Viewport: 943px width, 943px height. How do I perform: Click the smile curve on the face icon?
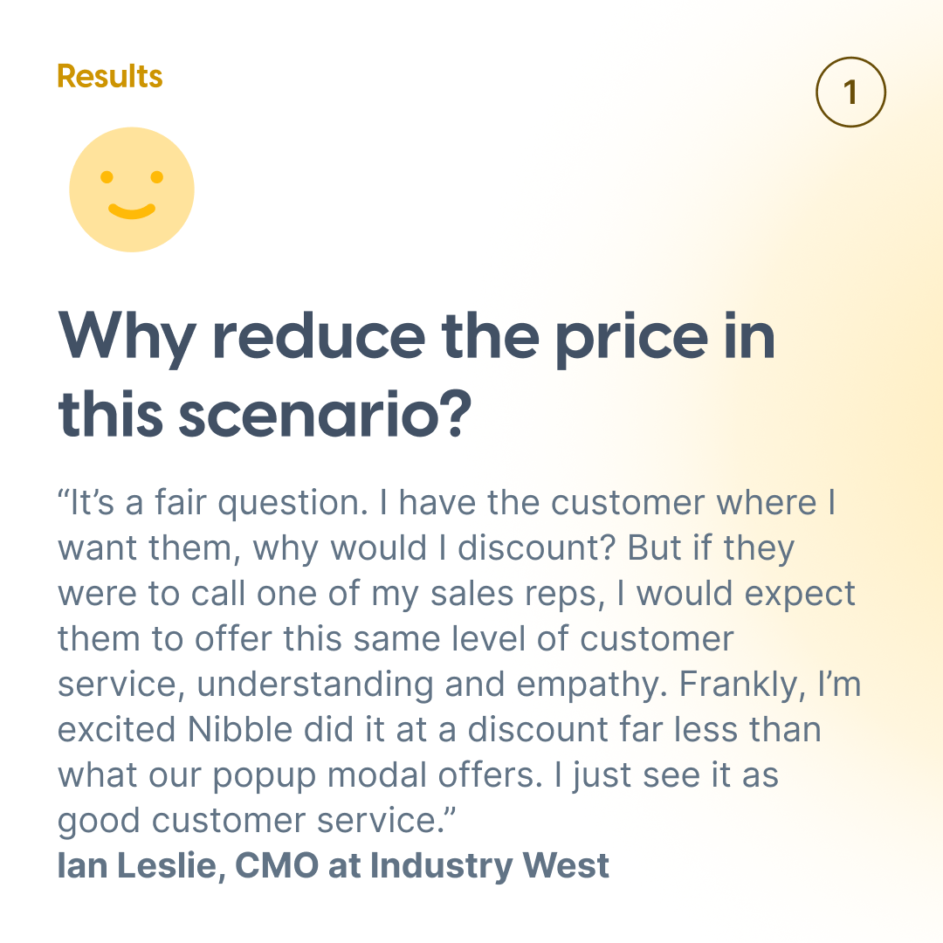pyautogui.click(x=132, y=211)
